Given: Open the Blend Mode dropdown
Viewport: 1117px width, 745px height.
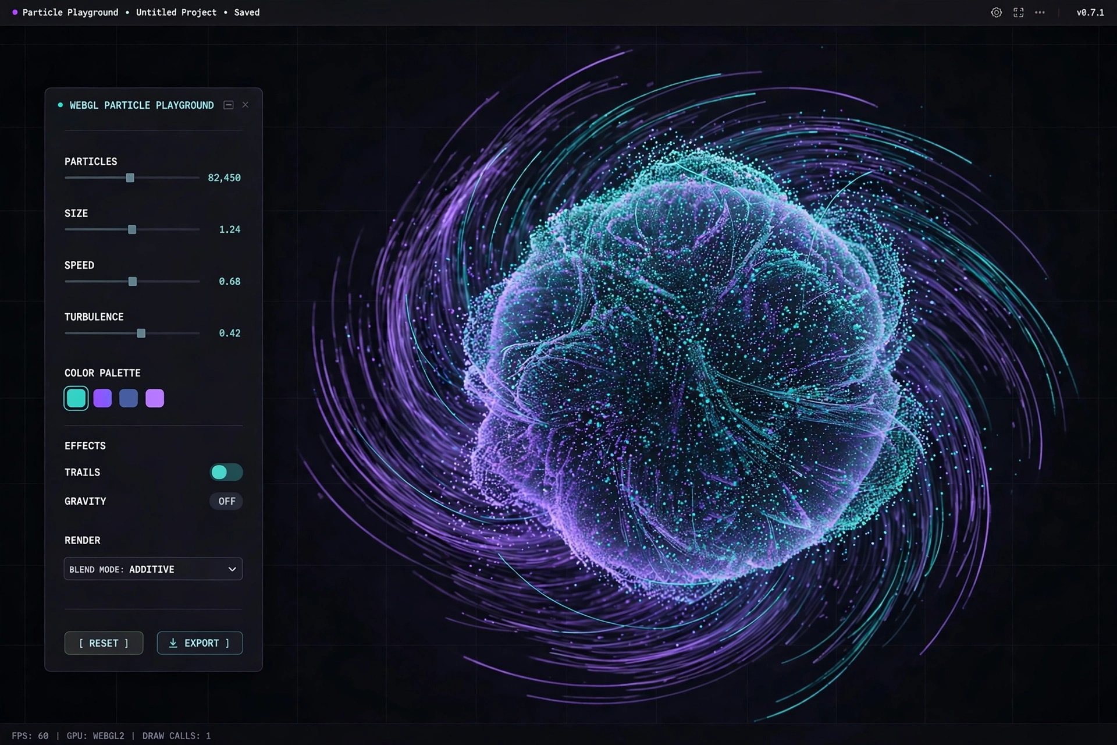Looking at the screenshot, I should pyautogui.click(x=153, y=569).
